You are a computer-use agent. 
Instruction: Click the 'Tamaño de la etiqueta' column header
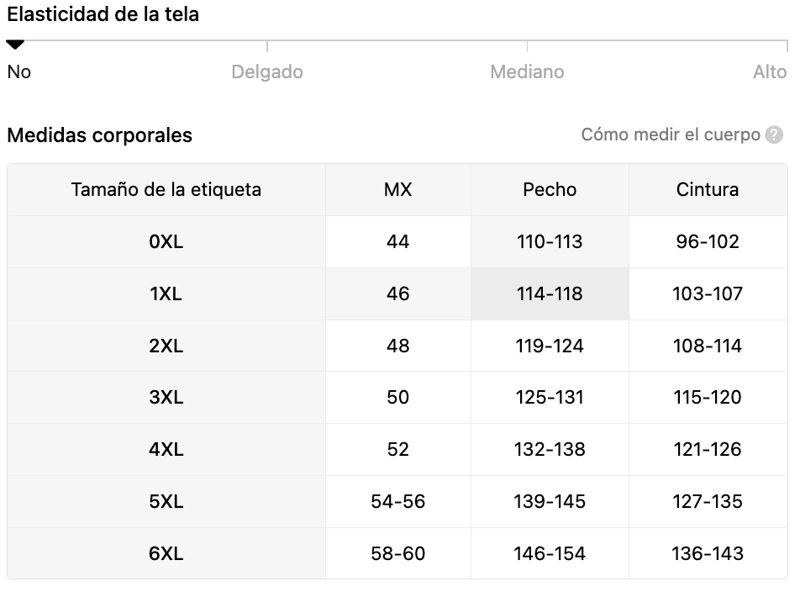click(x=166, y=190)
